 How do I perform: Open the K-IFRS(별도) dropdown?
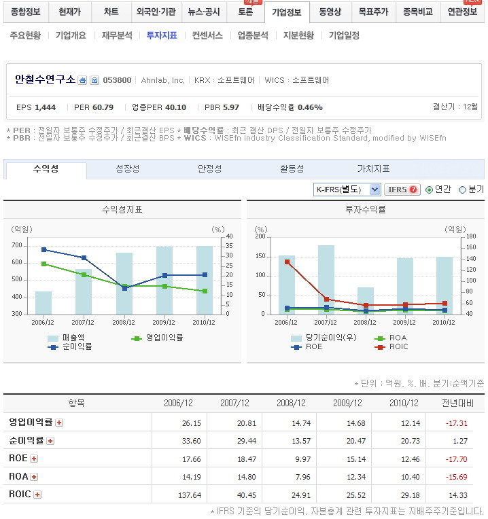[347, 190]
